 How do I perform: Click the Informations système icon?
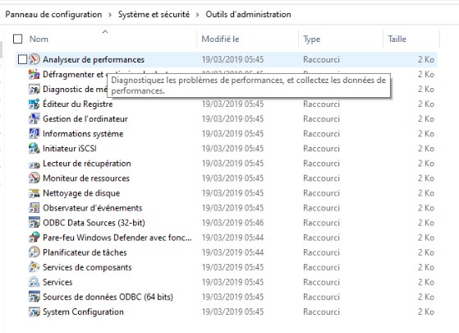(34, 134)
